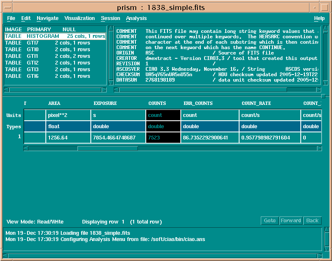Open the Navigate menu
Screen dimensions: 332x261
click(x=47, y=18)
